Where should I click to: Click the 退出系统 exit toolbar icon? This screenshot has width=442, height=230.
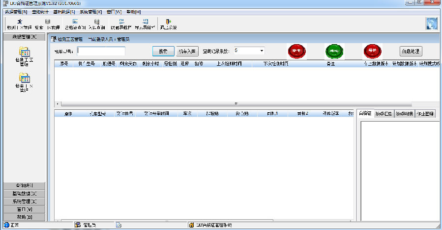[x=169, y=24]
